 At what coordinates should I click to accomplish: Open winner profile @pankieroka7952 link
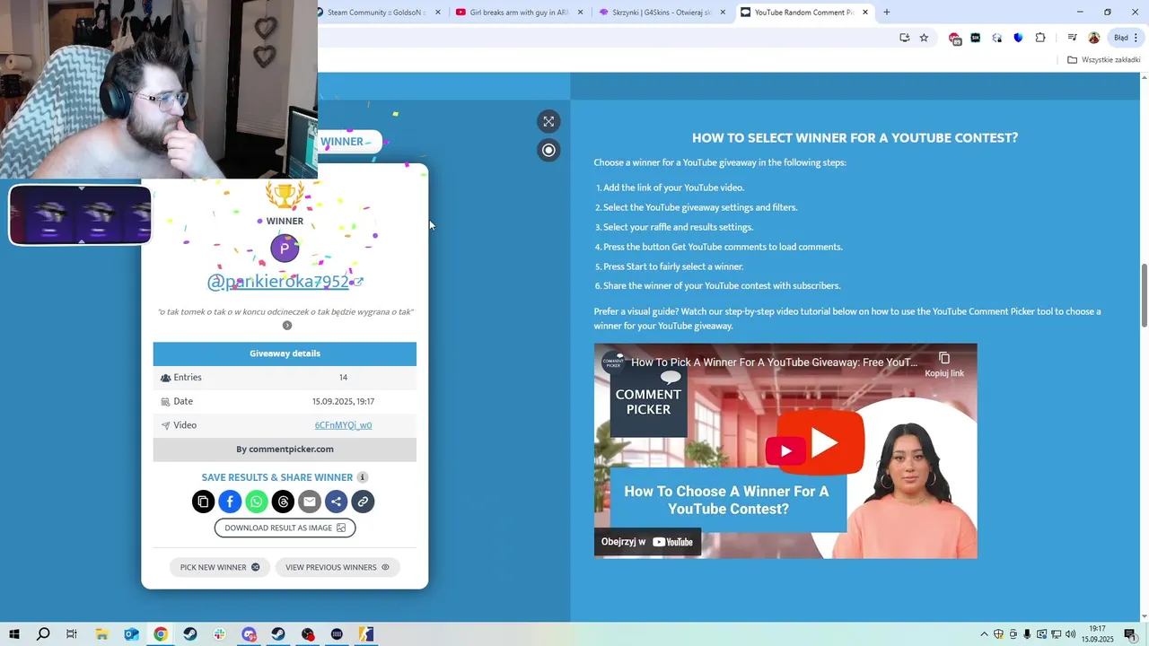(285, 282)
